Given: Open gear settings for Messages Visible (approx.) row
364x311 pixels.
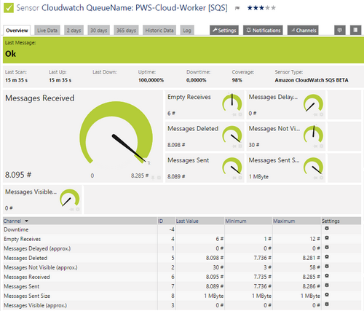Looking at the screenshot, I should 327,304.
